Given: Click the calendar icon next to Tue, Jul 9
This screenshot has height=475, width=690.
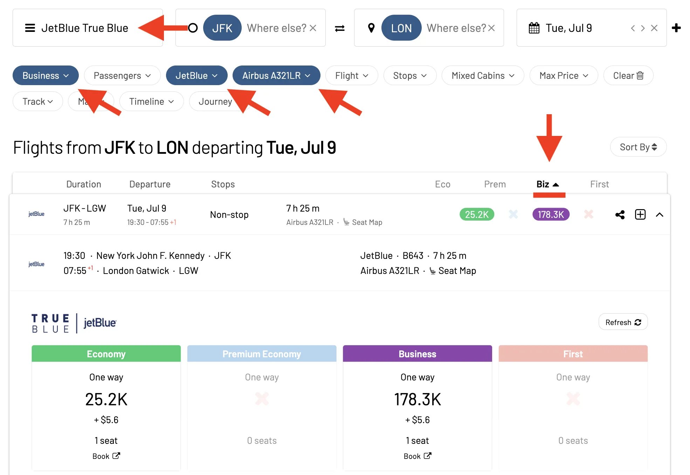Looking at the screenshot, I should pos(534,28).
